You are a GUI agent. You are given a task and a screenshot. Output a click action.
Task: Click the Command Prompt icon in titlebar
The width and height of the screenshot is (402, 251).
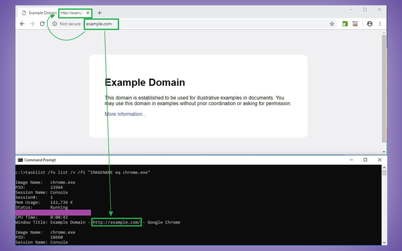[20, 160]
